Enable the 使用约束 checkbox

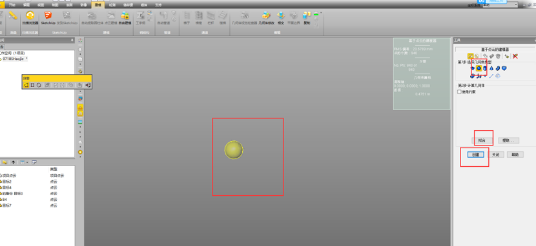[x=459, y=91]
